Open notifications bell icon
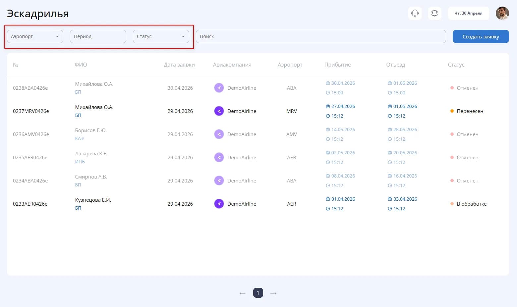Screen dimensions: 517x307 click(434, 13)
